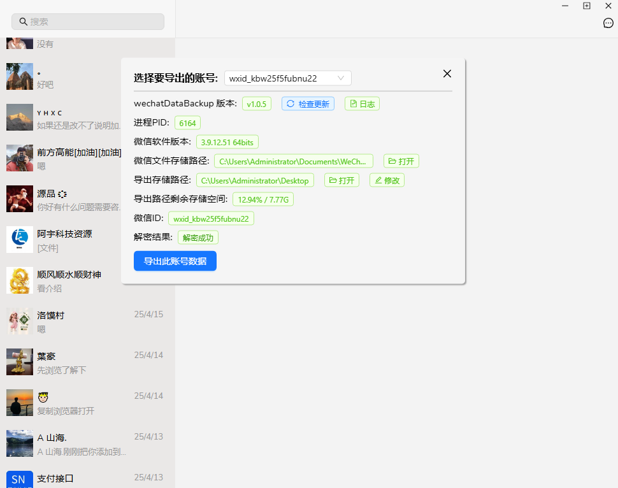Click the WeChat version badge 3.9.12.51 64bits
Screen dimensions: 618x488
click(227, 141)
